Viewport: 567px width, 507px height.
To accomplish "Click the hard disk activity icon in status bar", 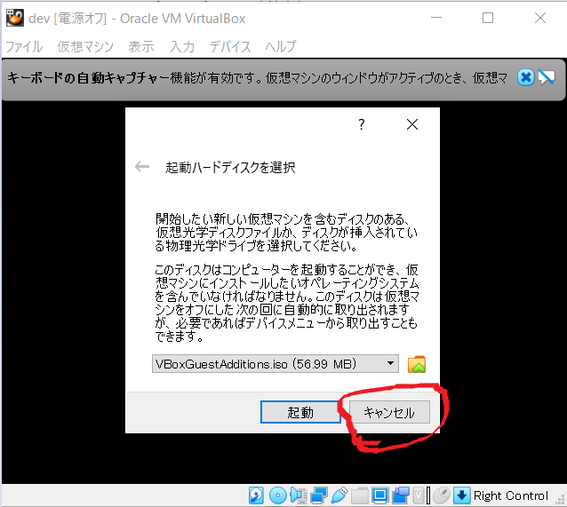I will click(256, 495).
